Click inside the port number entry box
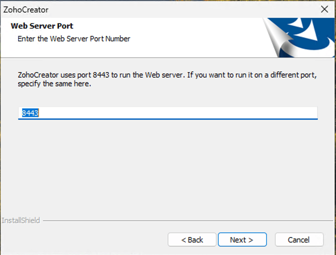The height and width of the screenshot is (255, 336). point(134,113)
